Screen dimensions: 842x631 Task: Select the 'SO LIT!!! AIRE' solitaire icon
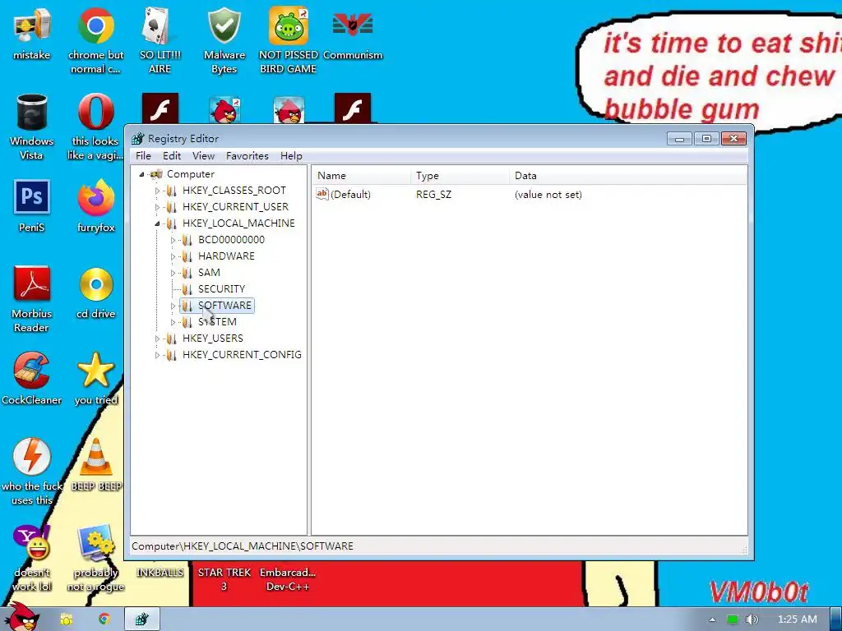[x=160, y=40]
